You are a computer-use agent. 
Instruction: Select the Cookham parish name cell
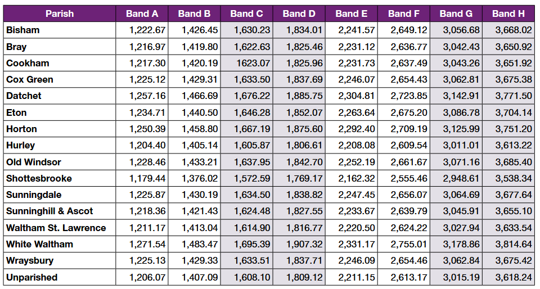28,63
